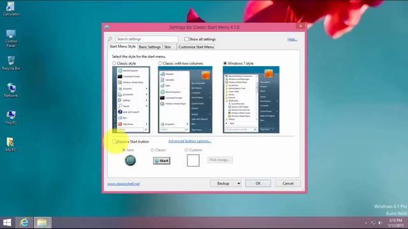The image size is (408, 229).
Task: Select Classic with two columns radio button
Action: point(160,64)
